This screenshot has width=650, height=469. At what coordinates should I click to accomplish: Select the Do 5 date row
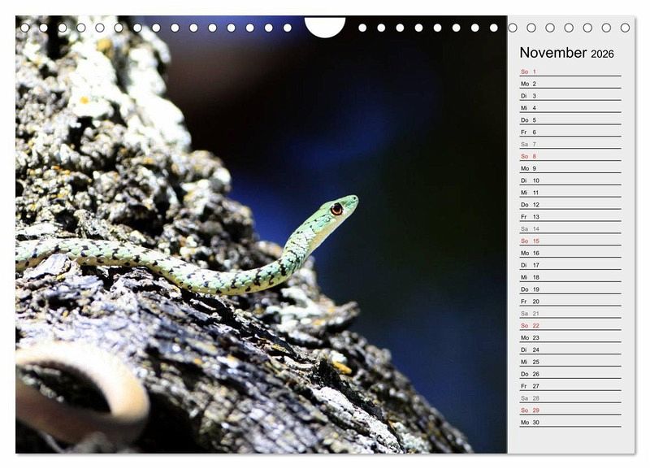pos(570,119)
